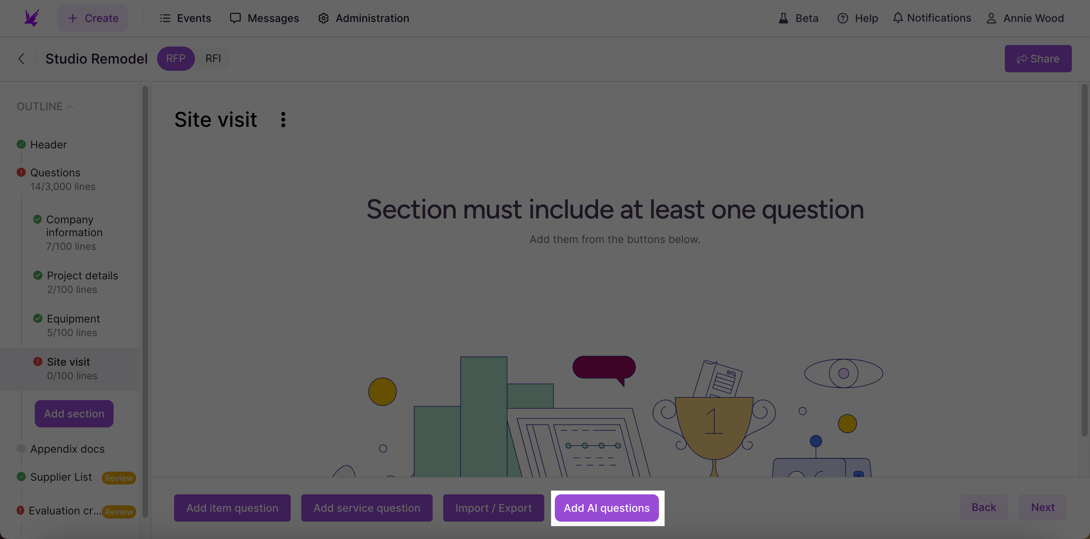Click the Share button
Viewport: 1090px width, 539px height.
point(1037,58)
